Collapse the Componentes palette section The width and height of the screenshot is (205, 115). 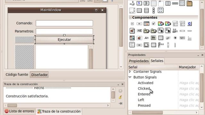pyautogui.click(x=130, y=18)
